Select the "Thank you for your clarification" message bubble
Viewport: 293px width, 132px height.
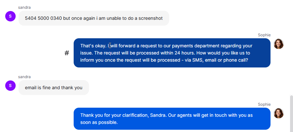172,119
